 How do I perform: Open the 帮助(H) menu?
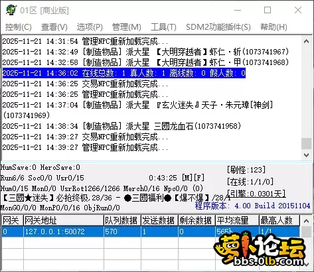(274, 27)
